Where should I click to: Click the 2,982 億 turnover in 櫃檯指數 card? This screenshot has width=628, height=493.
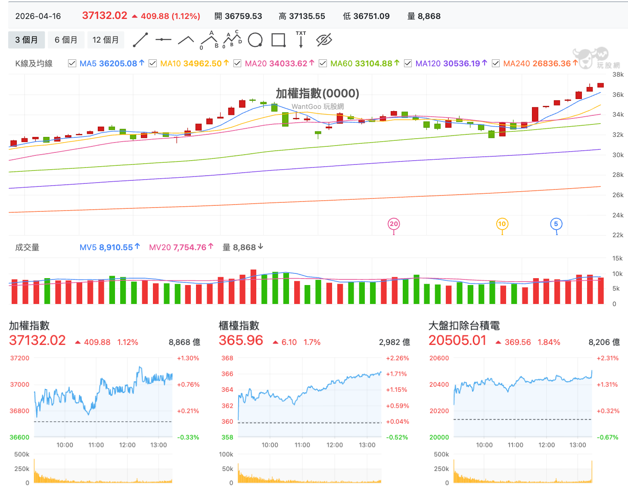pos(395,342)
